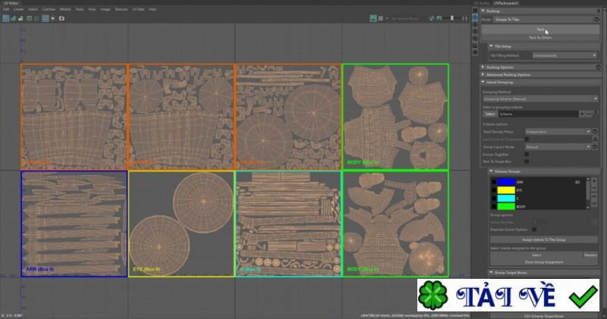Open the Grouping Method dropdown
The height and width of the screenshot is (319, 607).
538,98
